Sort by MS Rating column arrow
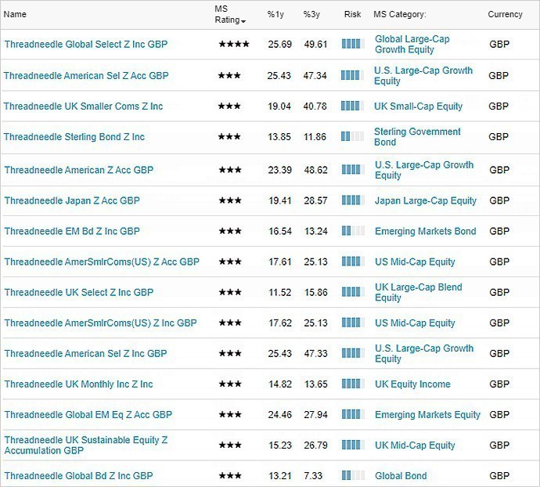This screenshot has height=487, width=540. (x=243, y=21)
